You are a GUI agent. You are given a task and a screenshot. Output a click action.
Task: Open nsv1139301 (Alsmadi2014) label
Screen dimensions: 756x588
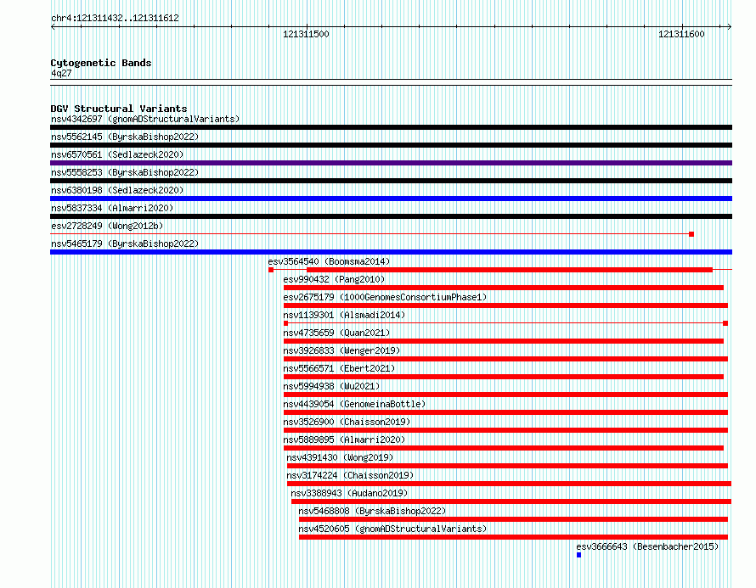pos(344,315)
